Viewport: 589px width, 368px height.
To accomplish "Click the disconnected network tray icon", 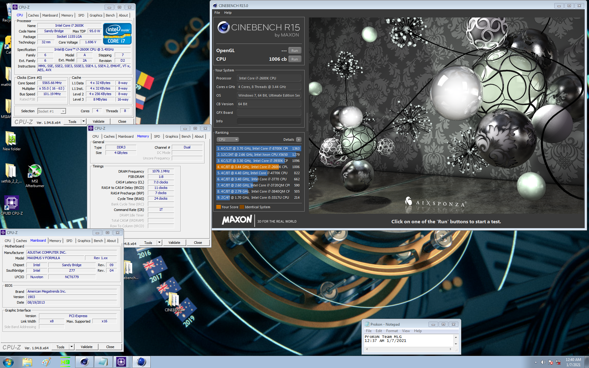I will pyautogui.click(x=558, y=362).
